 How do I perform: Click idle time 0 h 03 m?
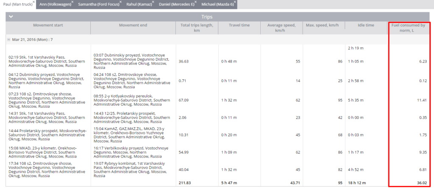tap(356, 135)
